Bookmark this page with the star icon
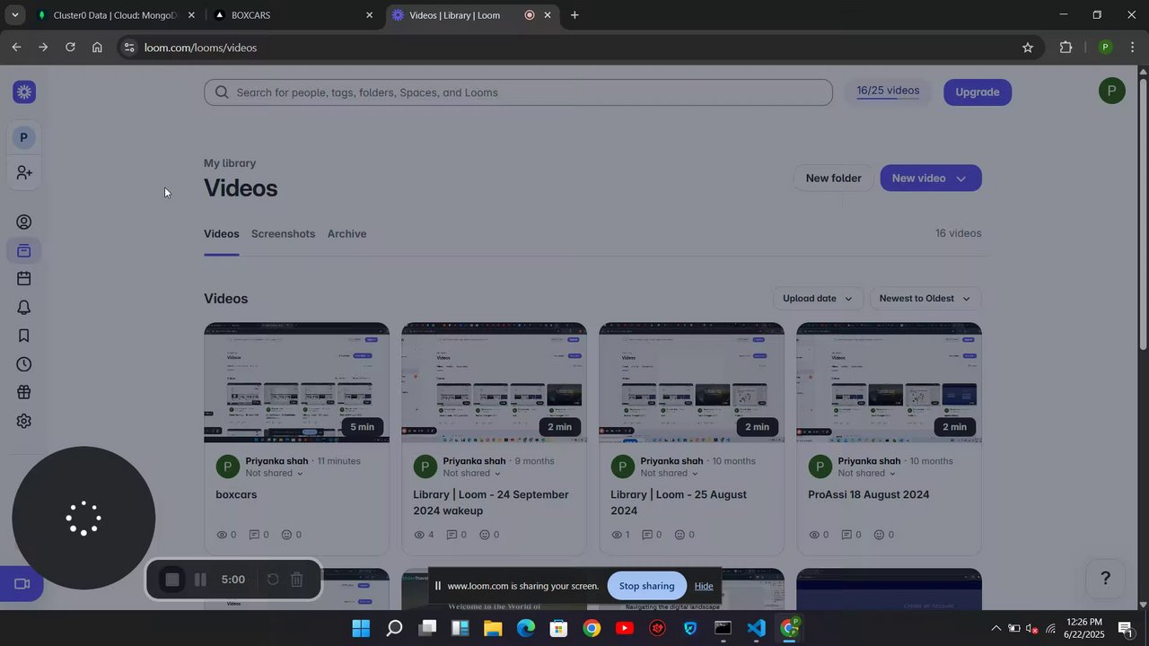1149x646 pixels. coord(1028,48)
